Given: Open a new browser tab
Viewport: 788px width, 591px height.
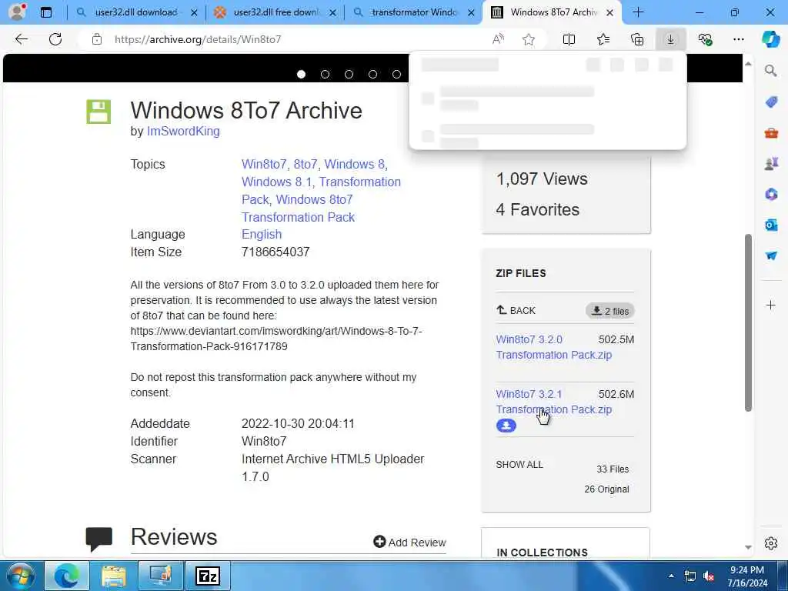Looking at the screenshot, I should [x=638, y=12].
